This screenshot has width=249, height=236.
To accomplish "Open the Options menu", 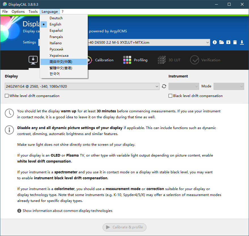I will [x=18, y=12].
